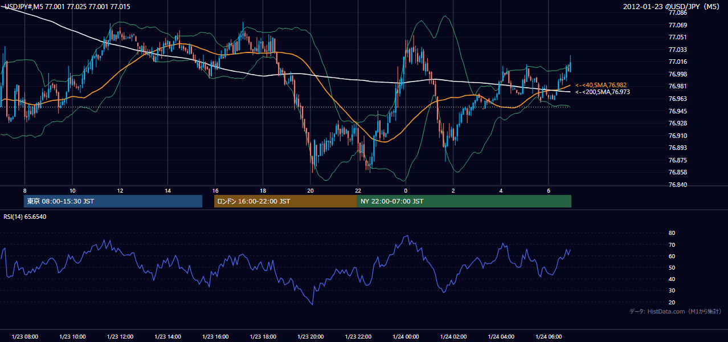
Task: Click price level 76.840 on the price scale
Action: pyautogui.click(x=678, y=185)
